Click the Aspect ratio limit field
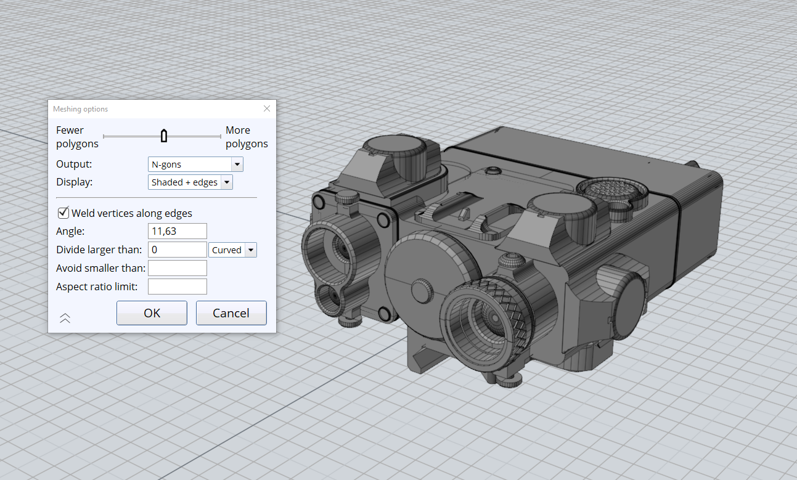797x480 pixels. [178, 287]
